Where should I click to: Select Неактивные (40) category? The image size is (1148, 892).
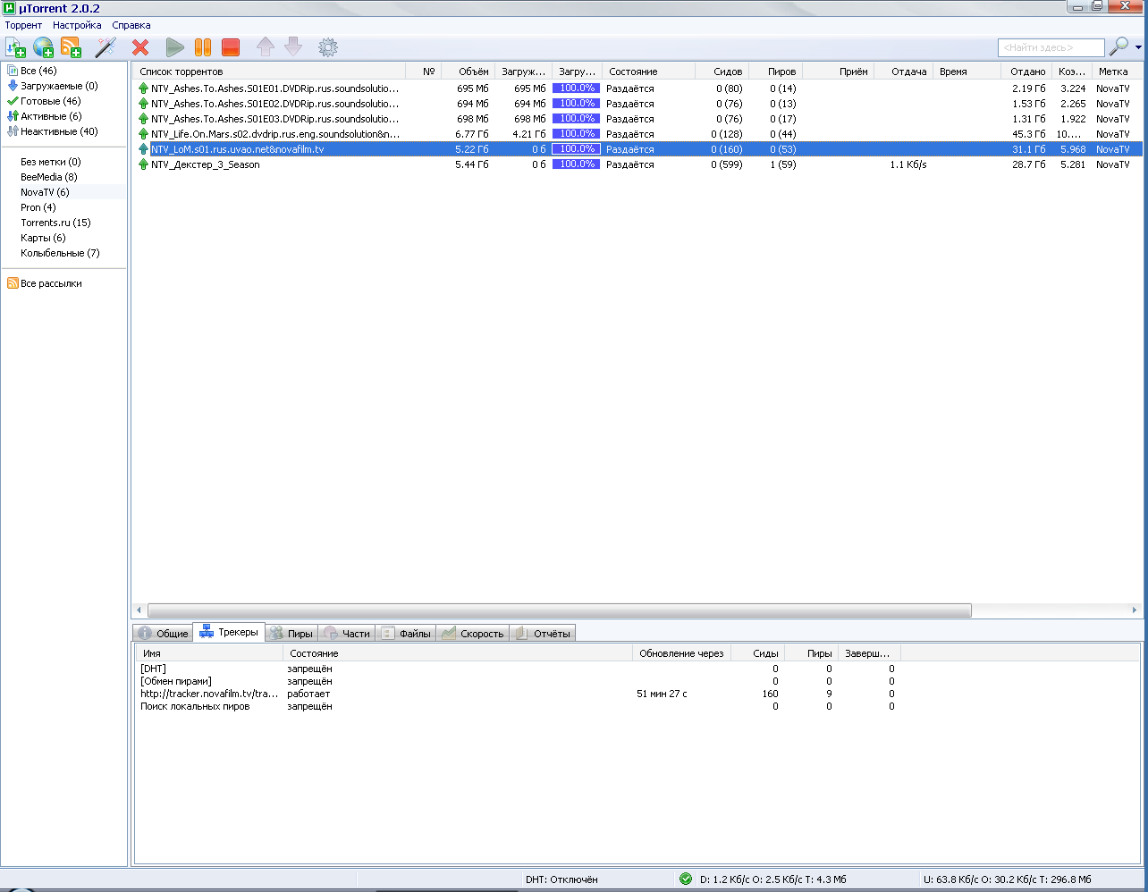click(x=59, y=131)
